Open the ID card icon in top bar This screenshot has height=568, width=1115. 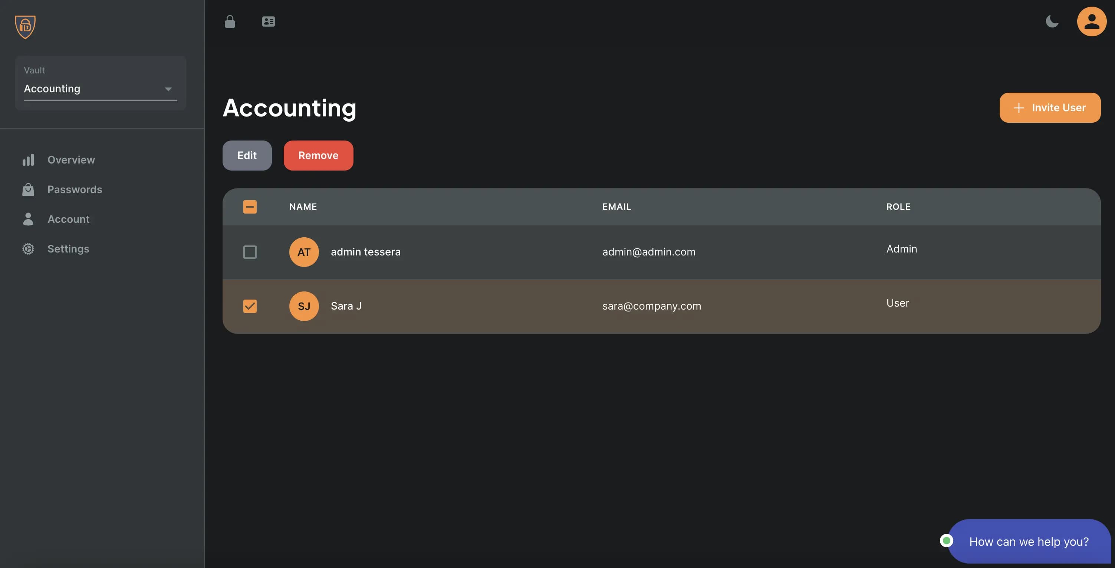click(x=268, y=22)
